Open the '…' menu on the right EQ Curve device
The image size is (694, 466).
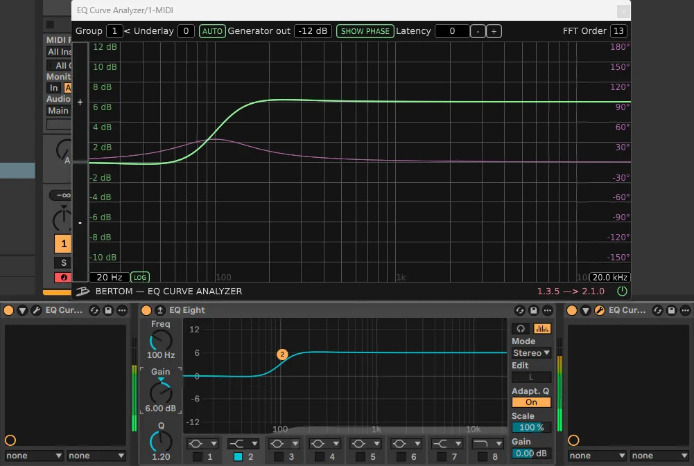click(x=685, y=310)
